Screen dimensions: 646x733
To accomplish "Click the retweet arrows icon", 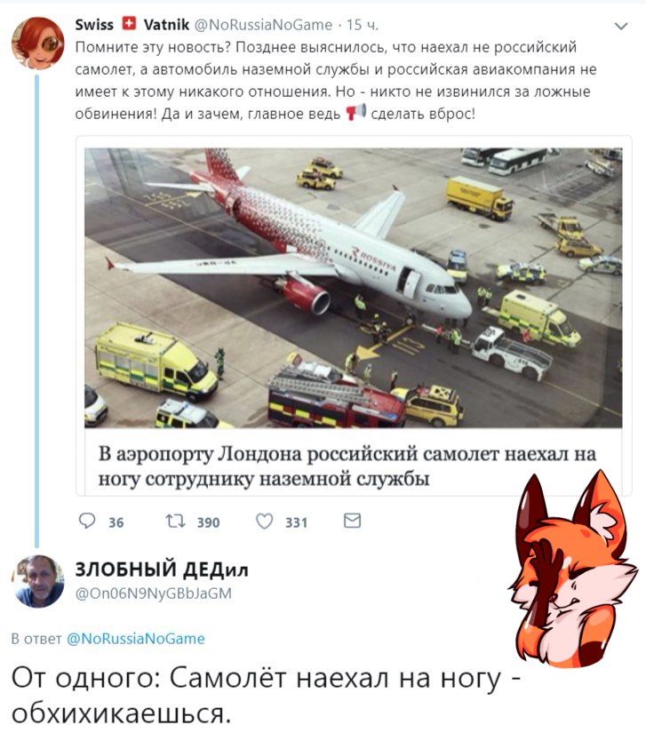I will point(176,521).
